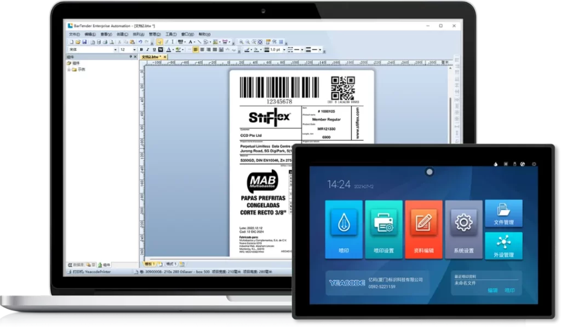Click the Save icon in BarTender toolbar
The height and width of the screenshot is (328, 561).
(x=85, y=42)
